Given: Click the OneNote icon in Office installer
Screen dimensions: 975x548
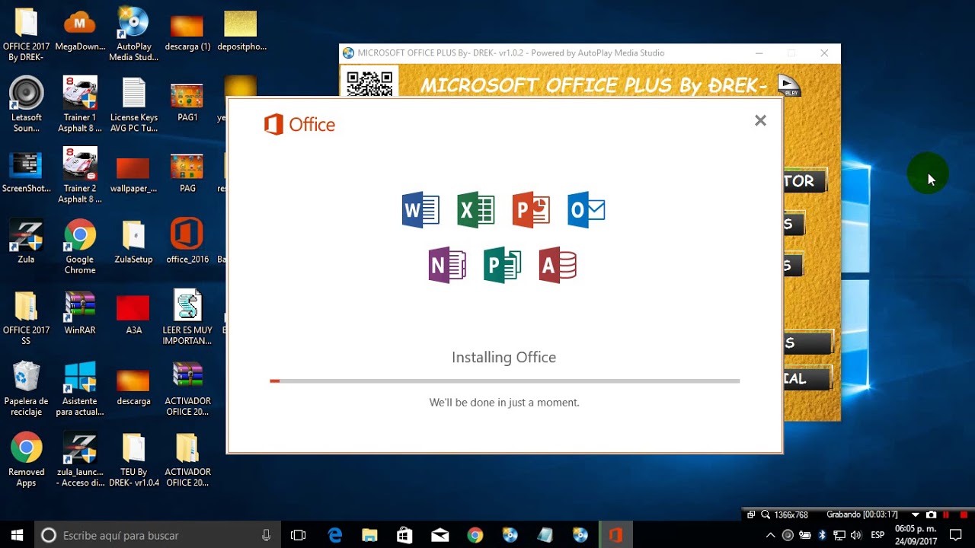Looking at the screenshot, I should 447,266.
